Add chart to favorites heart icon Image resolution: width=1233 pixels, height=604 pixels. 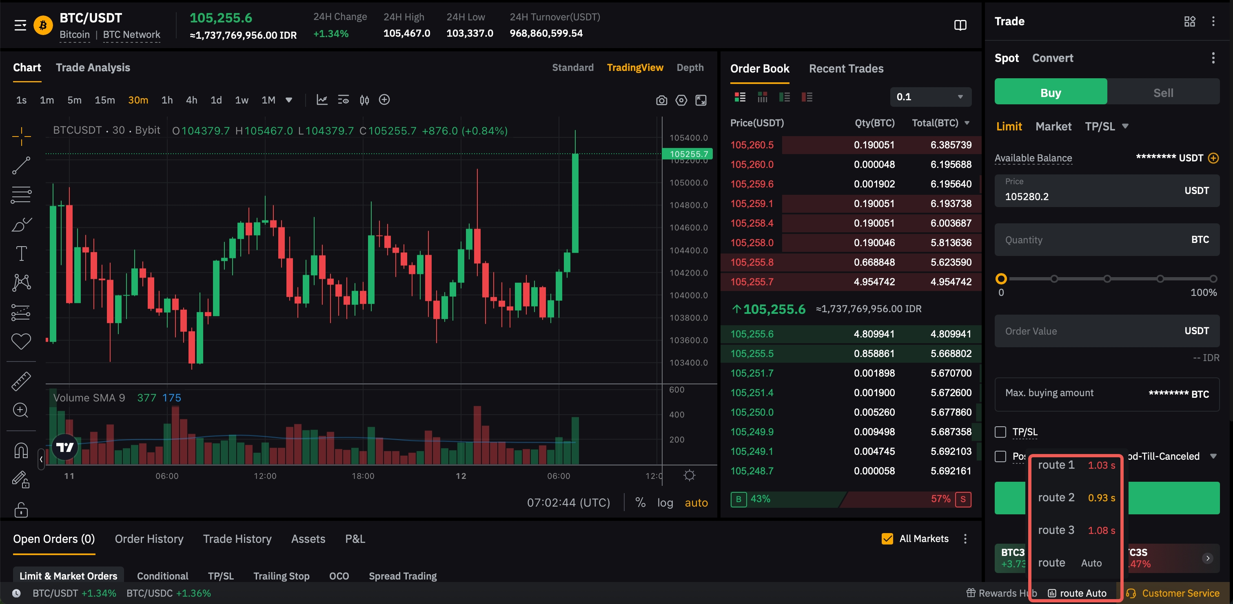point(21,342)
